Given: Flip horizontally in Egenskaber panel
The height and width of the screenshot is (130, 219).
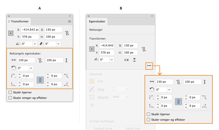Looking at the screenshot, I should pos(126,60).
